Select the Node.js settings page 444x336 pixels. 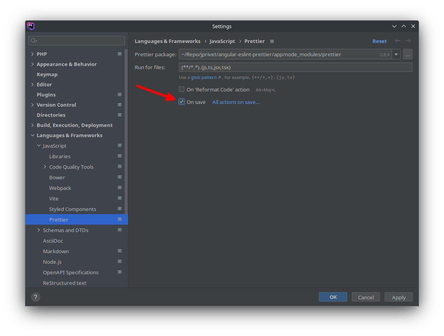[x=52, y=262]
